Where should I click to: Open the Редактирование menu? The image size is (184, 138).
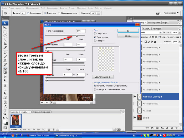(x=16, y=8)
